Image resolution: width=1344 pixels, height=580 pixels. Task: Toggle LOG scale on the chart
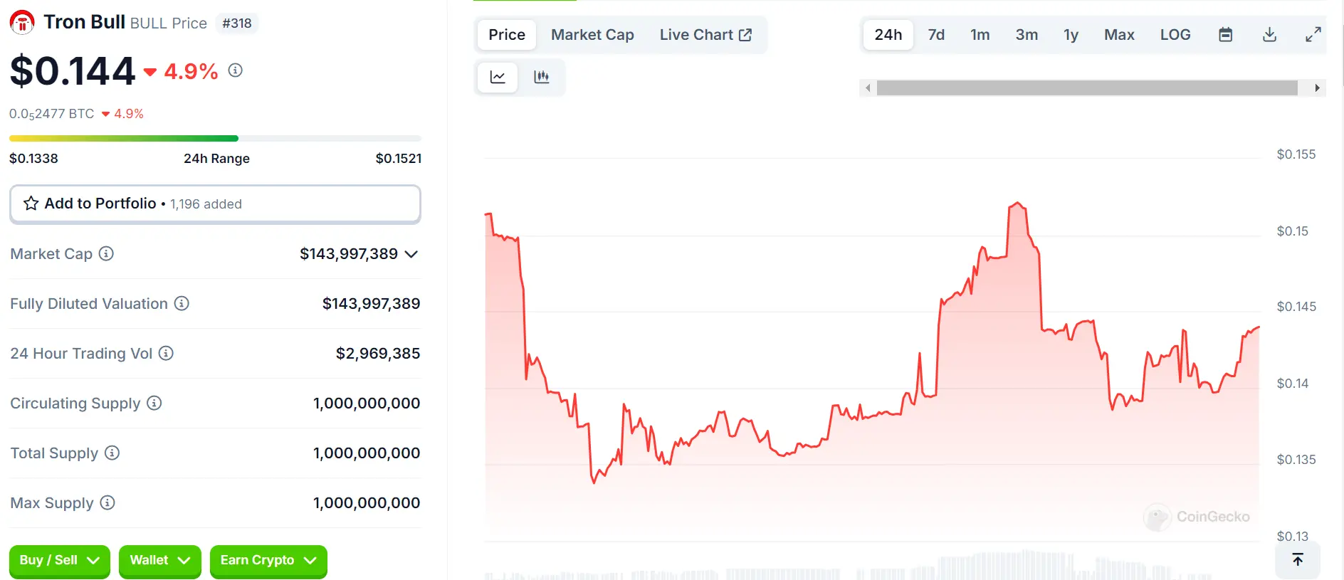(x=1175, y=35)
